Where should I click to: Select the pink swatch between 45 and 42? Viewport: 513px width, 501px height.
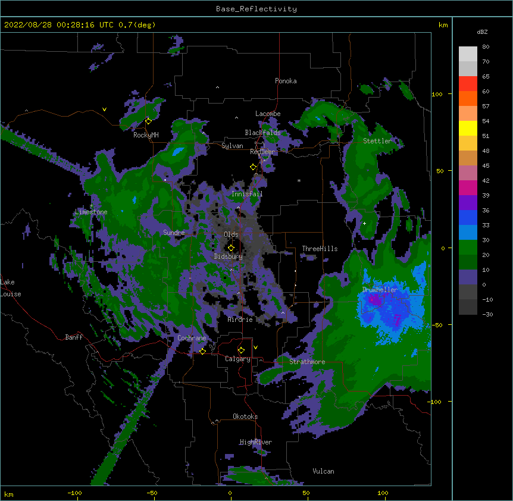click(x=468, y=173)
